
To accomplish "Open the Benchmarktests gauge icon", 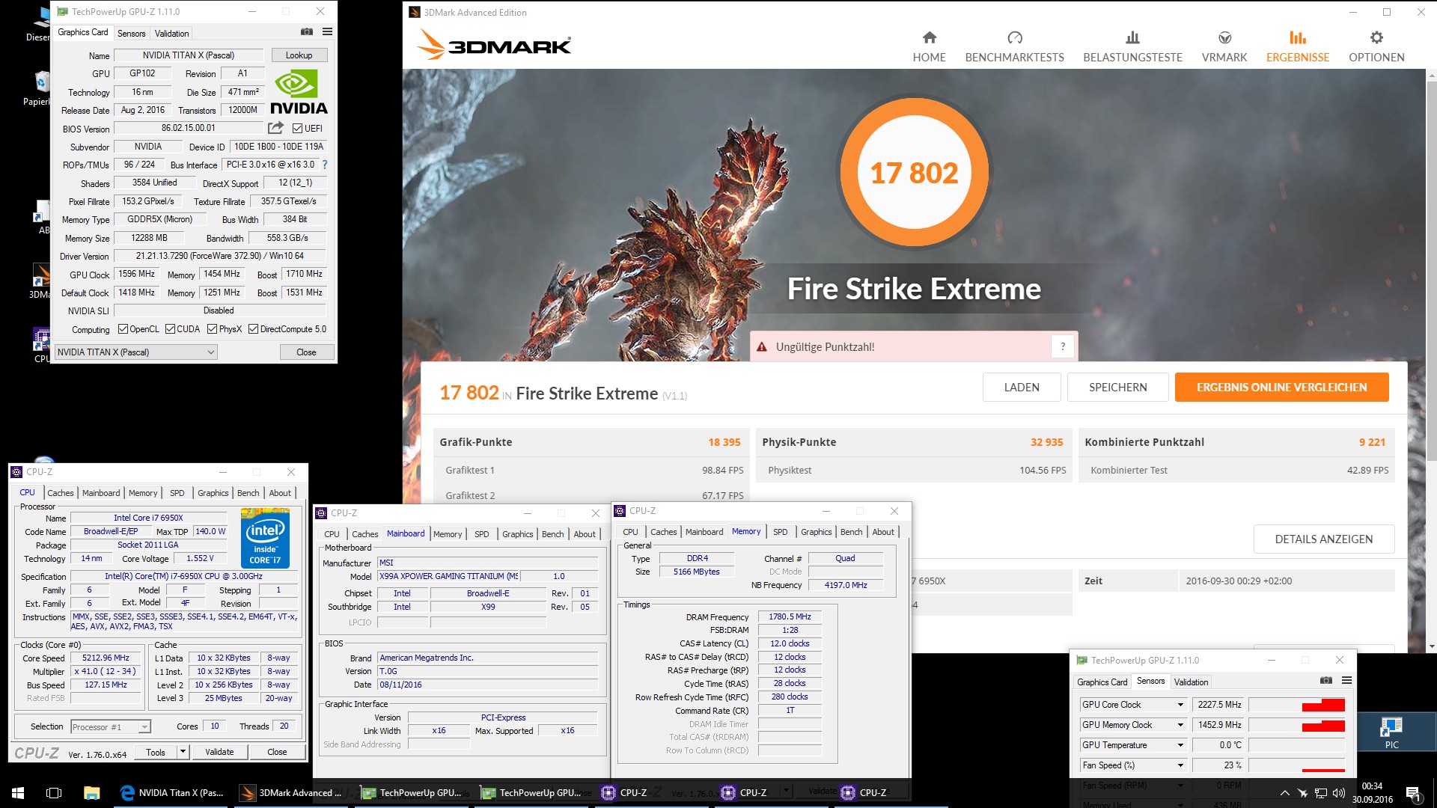I will [1014, 37].
